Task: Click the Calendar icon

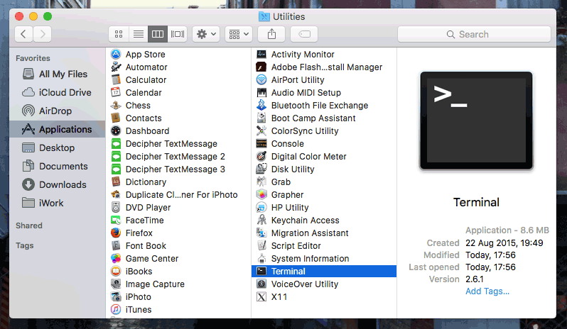Action: [x=116, y=93]
